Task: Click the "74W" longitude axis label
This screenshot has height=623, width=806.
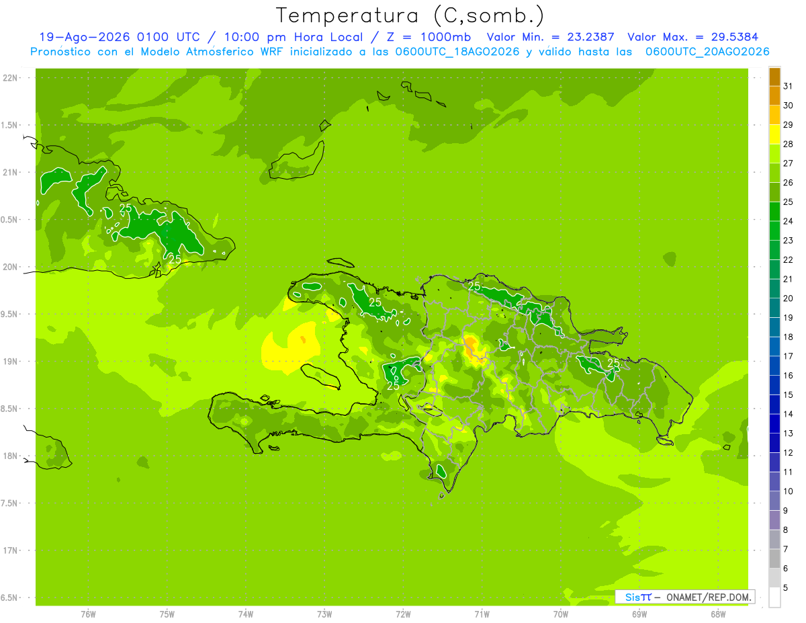Action: point(246,614)
